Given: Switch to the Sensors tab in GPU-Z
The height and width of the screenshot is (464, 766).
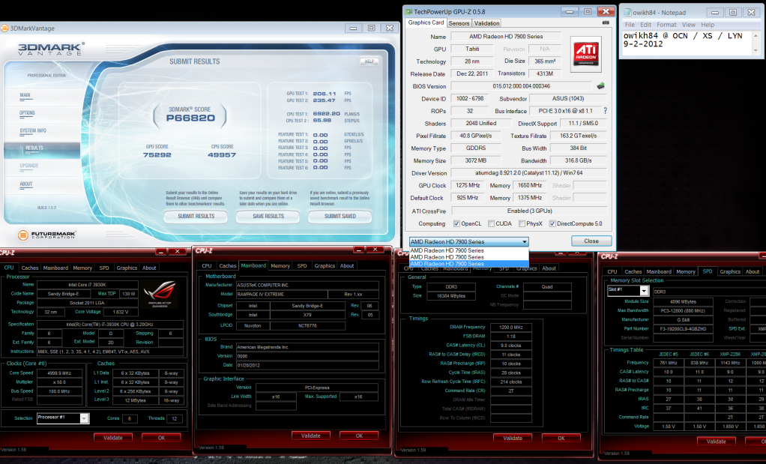Looking at the screenshot, I should click(x=459, y=23).
